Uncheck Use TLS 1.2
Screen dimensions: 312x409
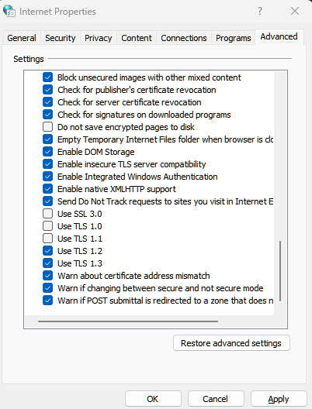pos(47,251)
